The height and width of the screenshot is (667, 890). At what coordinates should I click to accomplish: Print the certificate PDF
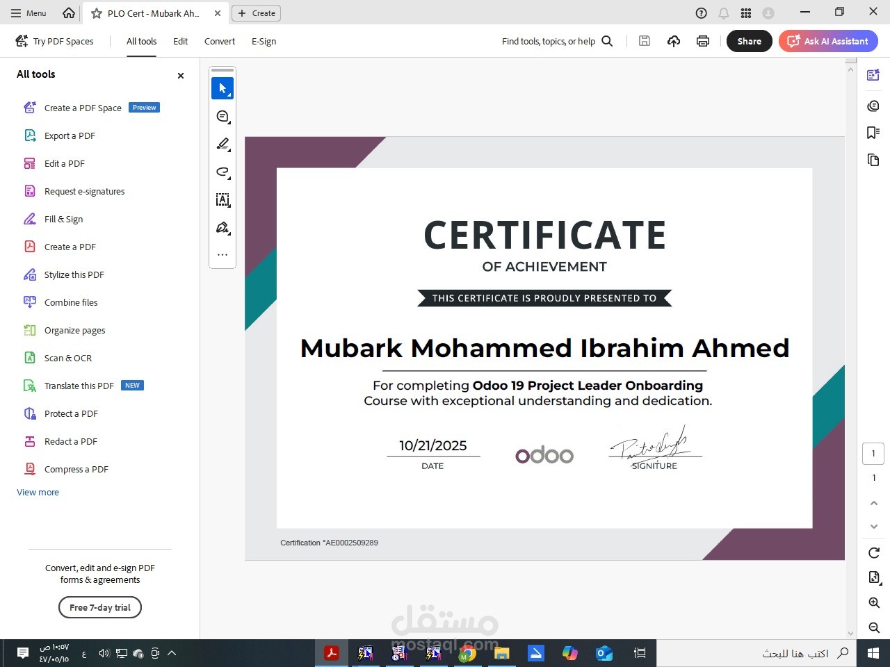pyautogui.click(x=703, y=41)
